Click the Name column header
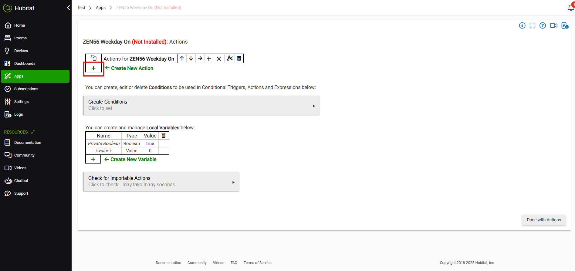This screenshot has height=271, width=575. click(103, 136)
